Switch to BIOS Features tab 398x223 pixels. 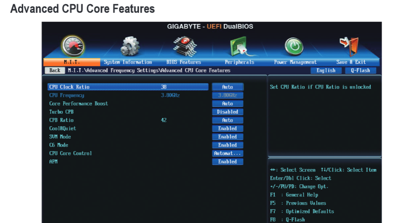[184, 62]
